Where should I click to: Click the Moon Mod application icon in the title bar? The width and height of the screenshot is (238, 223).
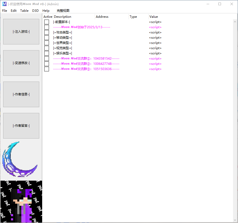(5, 4)
